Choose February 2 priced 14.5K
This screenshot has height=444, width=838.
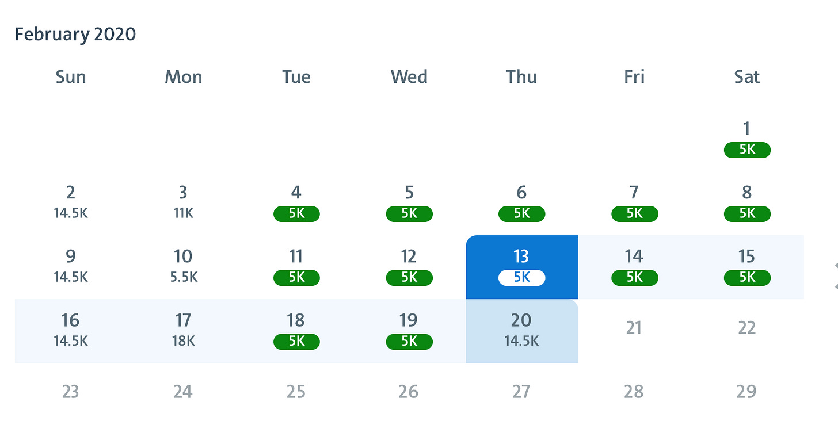[71, 204]
